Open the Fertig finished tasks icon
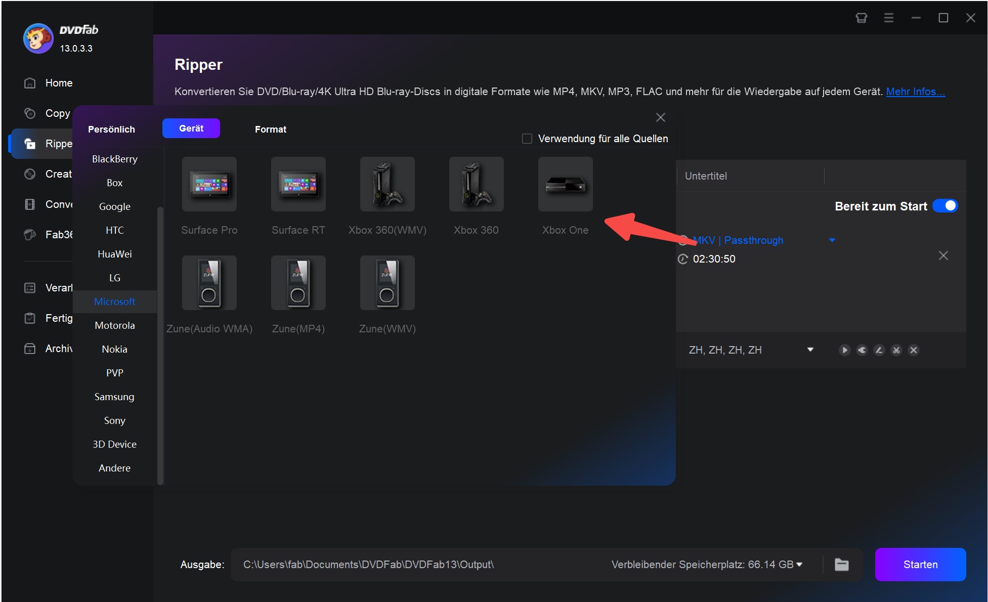 (30, 318)
